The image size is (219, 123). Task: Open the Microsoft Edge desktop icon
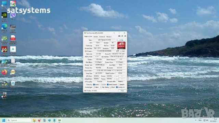(4, 26)
